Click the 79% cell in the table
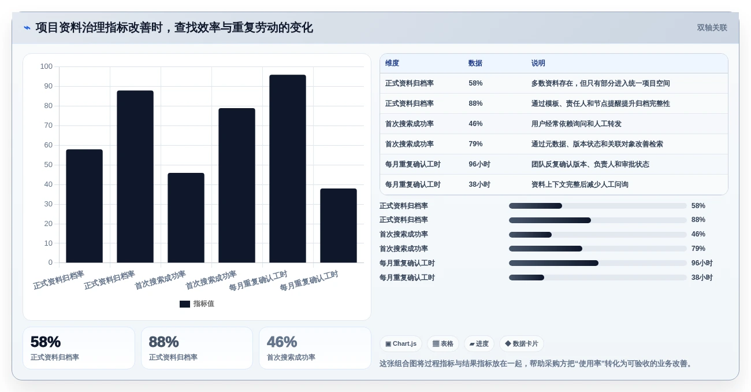 pos(475,144)
